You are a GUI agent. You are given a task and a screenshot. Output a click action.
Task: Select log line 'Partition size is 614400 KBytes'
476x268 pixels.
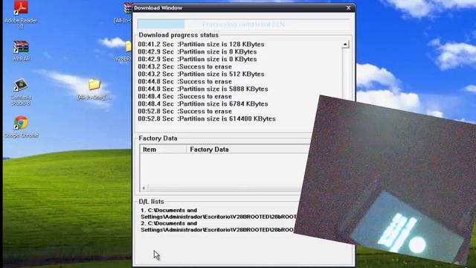207,118
